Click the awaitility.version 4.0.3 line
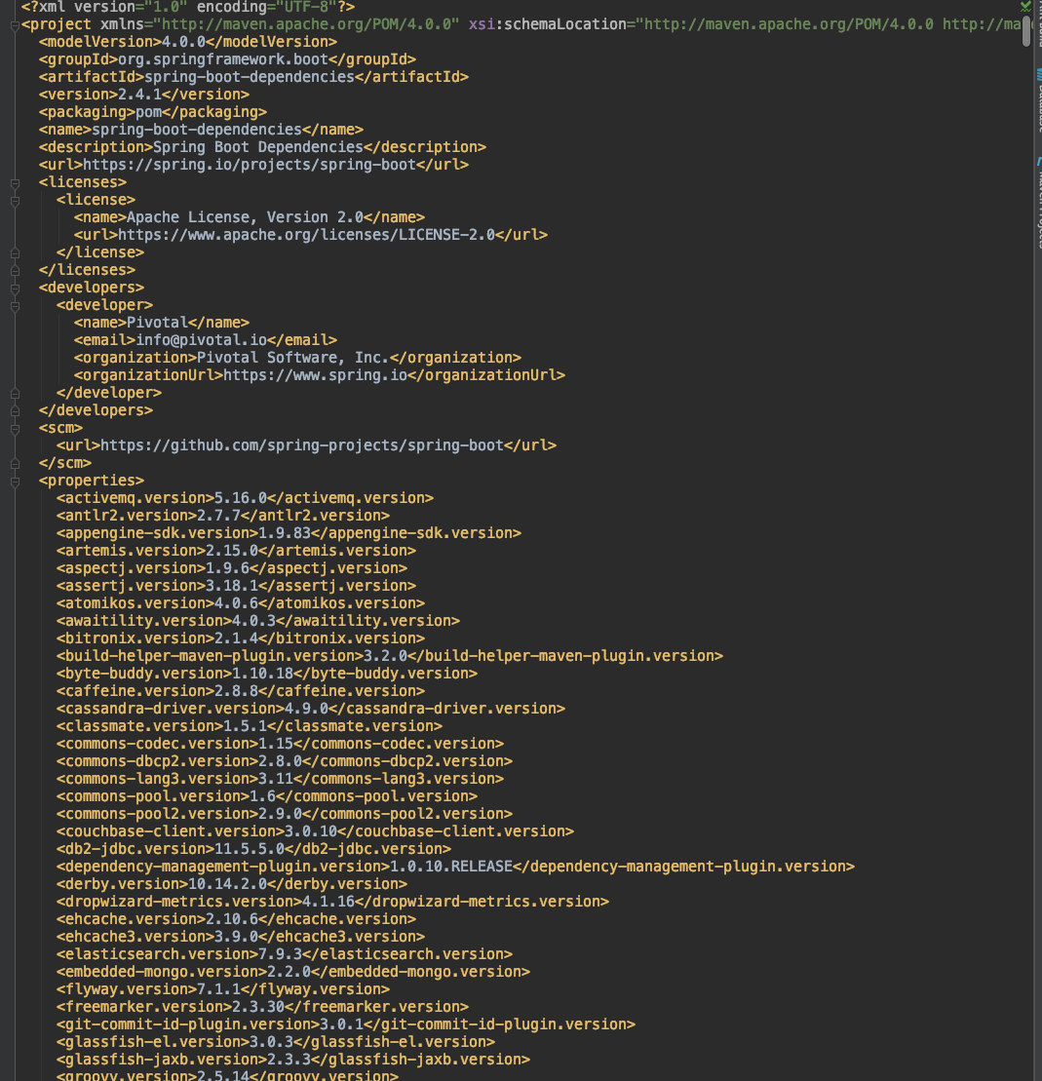Screen dimensions: 1042x1081 (258, 621)
